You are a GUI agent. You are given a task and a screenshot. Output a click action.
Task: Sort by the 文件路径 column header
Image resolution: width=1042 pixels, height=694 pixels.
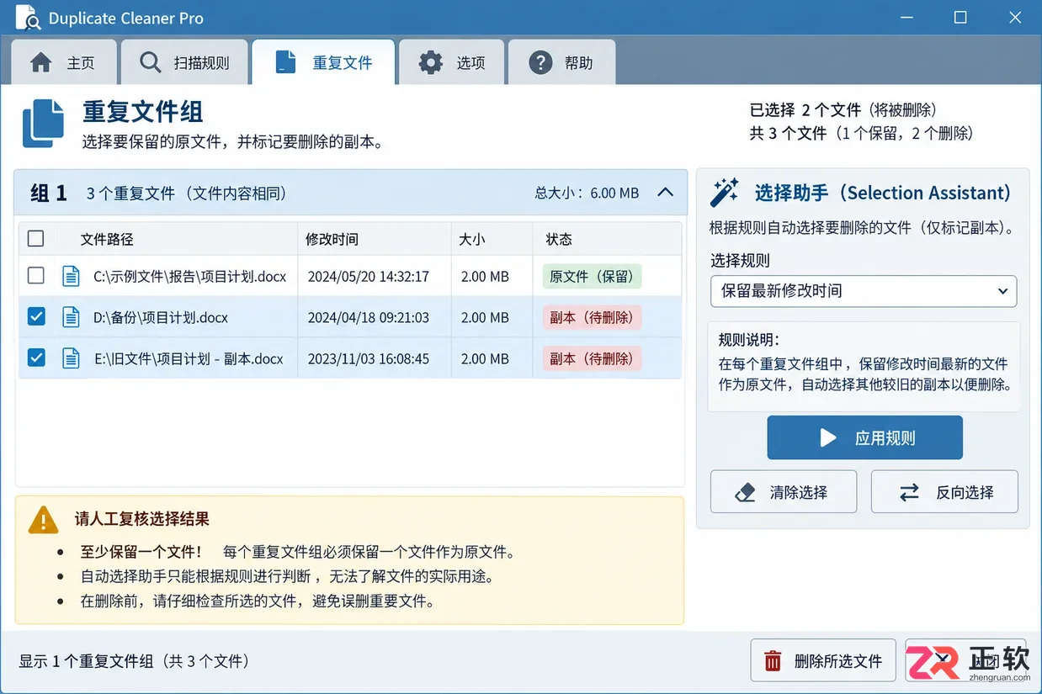(x=107, y=239)
